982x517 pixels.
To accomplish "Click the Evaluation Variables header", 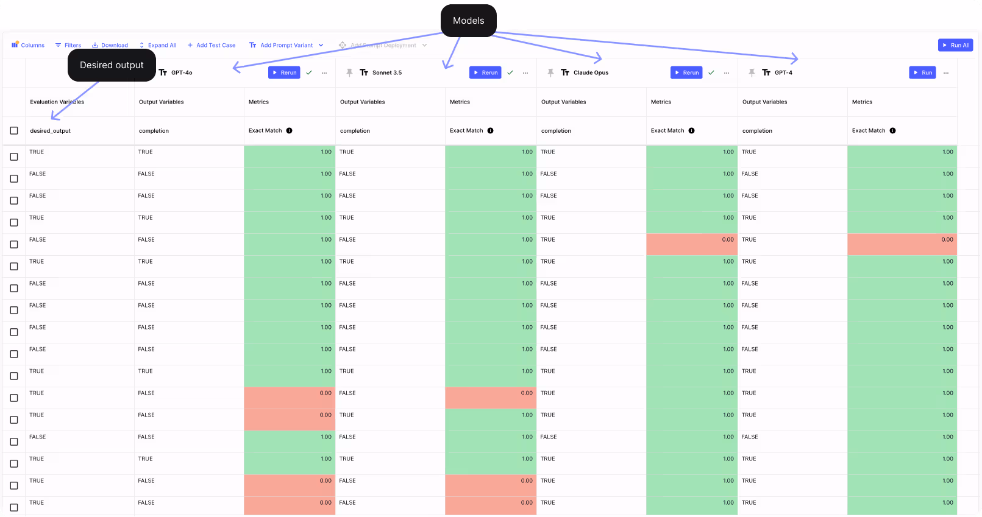I will 57,102.
